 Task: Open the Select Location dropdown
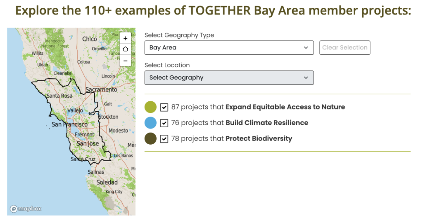[x=229, y=78]
